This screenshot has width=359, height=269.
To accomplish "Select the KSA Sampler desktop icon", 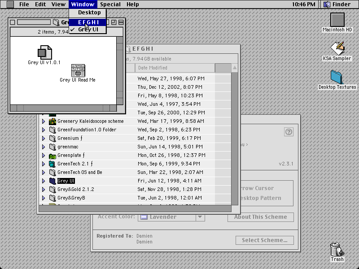I will pos(337,48).
